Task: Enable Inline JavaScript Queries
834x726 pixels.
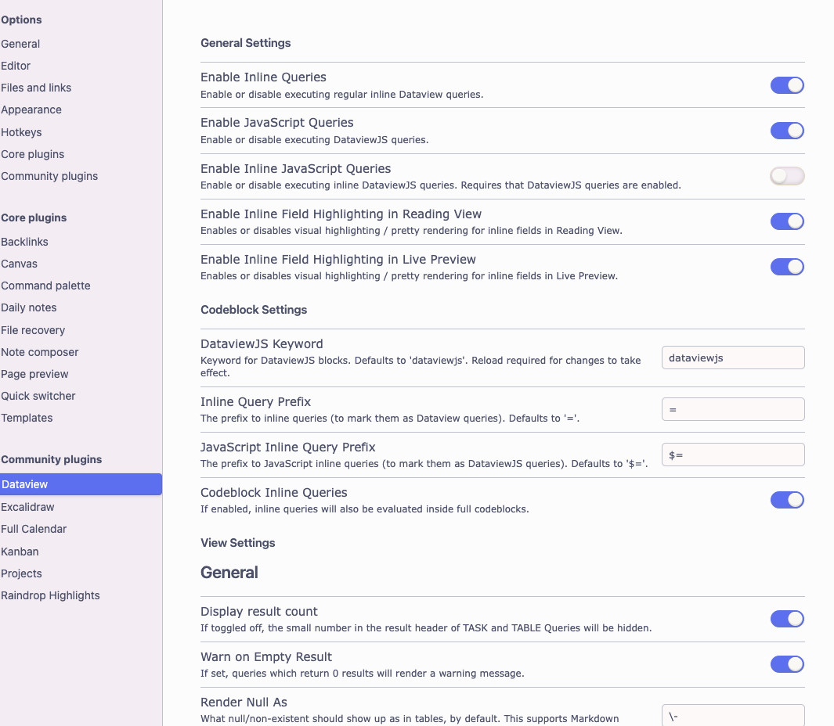Action: [x=787, y=176]
